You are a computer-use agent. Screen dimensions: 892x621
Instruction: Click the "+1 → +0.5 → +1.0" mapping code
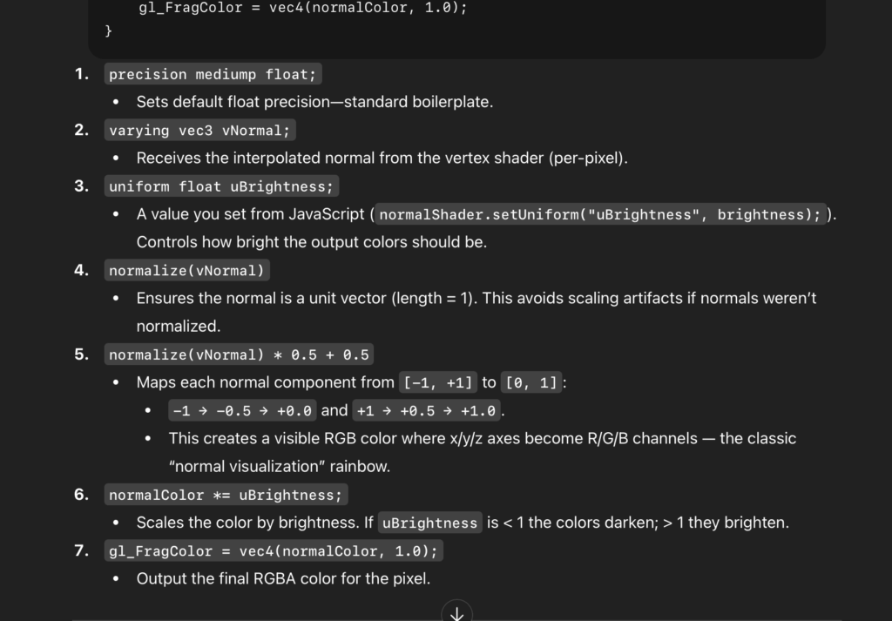[426, 411]
